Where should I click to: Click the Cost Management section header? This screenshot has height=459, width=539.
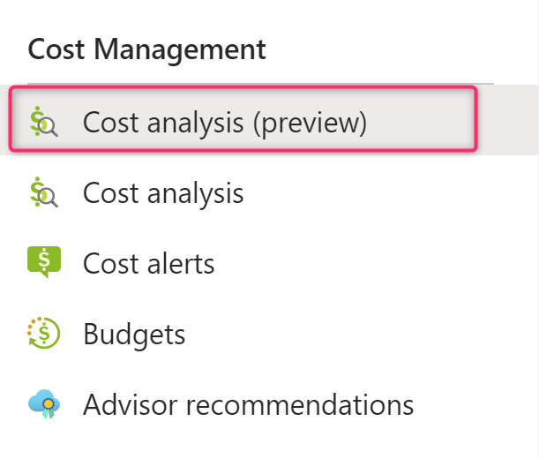tap(146, 49)
